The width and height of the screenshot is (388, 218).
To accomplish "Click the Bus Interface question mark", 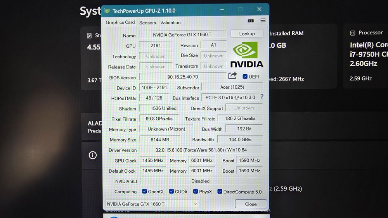I will [262, 97].
